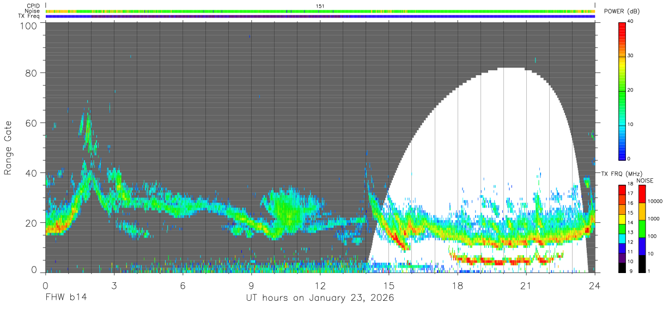Click the 10000 tick on the NOISE scale
The width and height of the screenshot is (669, 309).
pyautogui.click(x=655, y=202)
